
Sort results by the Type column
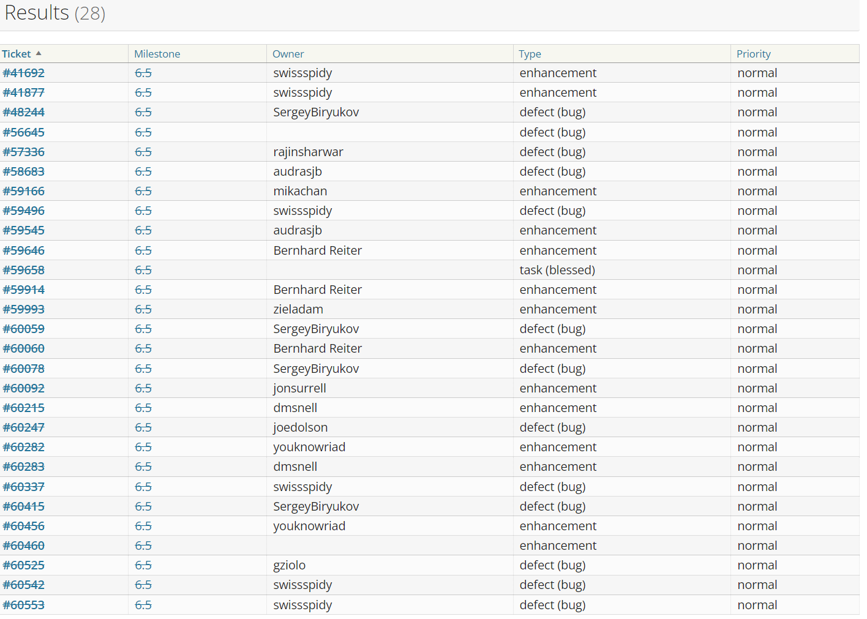tap(530, 54)
